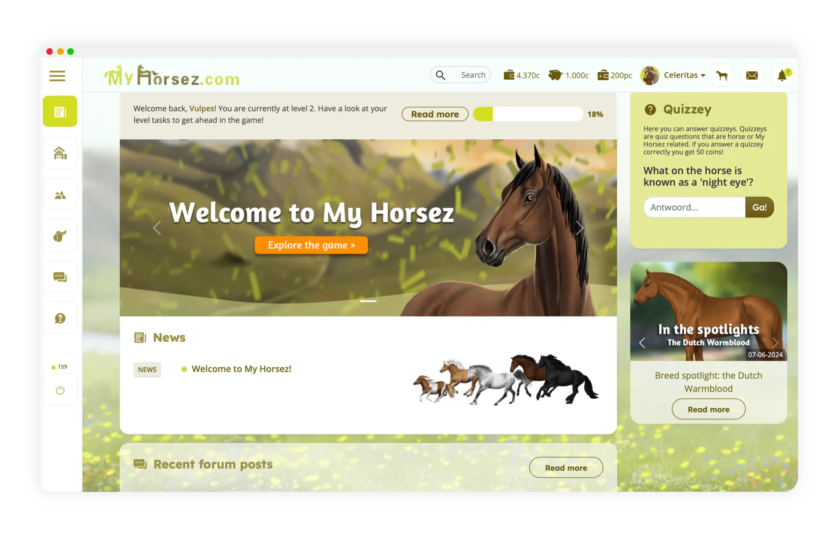Image resolution: width=836 pixels, height=535 pixels.
Task: Select the mountain exploration icon in the sidebar
Action: pyautogui.click(x=60, y=194)
